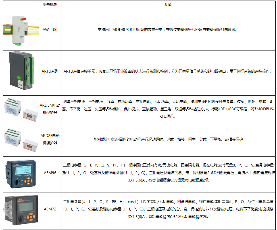This screenshot has width=277, height=230.
Task: Click the AEM72 meter product image
Action: tap(21, 210)
